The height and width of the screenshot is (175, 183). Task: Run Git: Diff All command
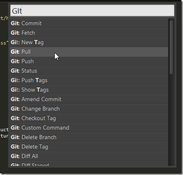pos(89,156)
